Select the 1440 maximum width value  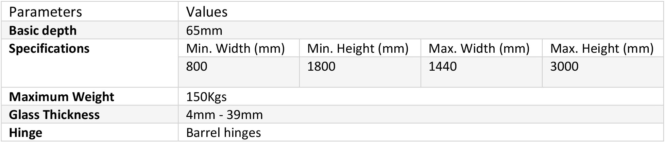[442, 66]
